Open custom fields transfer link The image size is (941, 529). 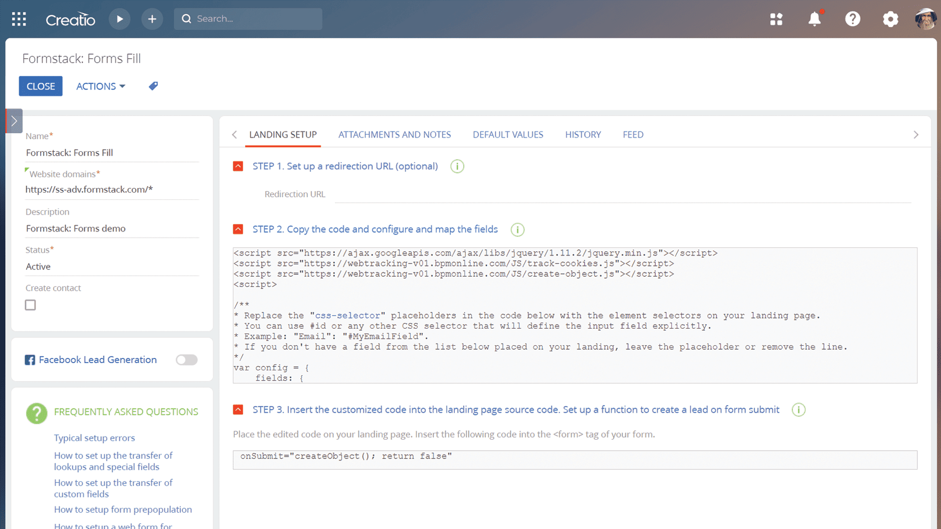click(x=113, y=488)
